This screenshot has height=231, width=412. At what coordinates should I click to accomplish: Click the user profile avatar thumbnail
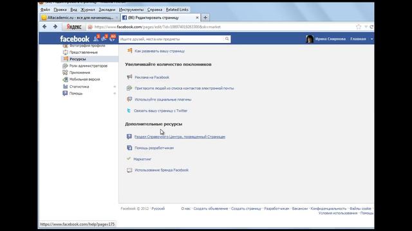click(310, 38)
